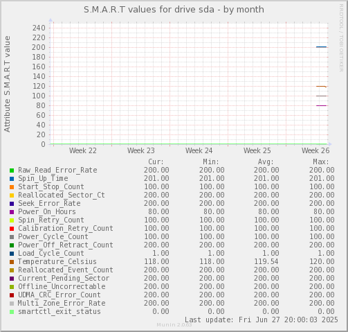Select the Seek_Error_Rate legend label
Screen dimensions: 348x332
(49, 204)
